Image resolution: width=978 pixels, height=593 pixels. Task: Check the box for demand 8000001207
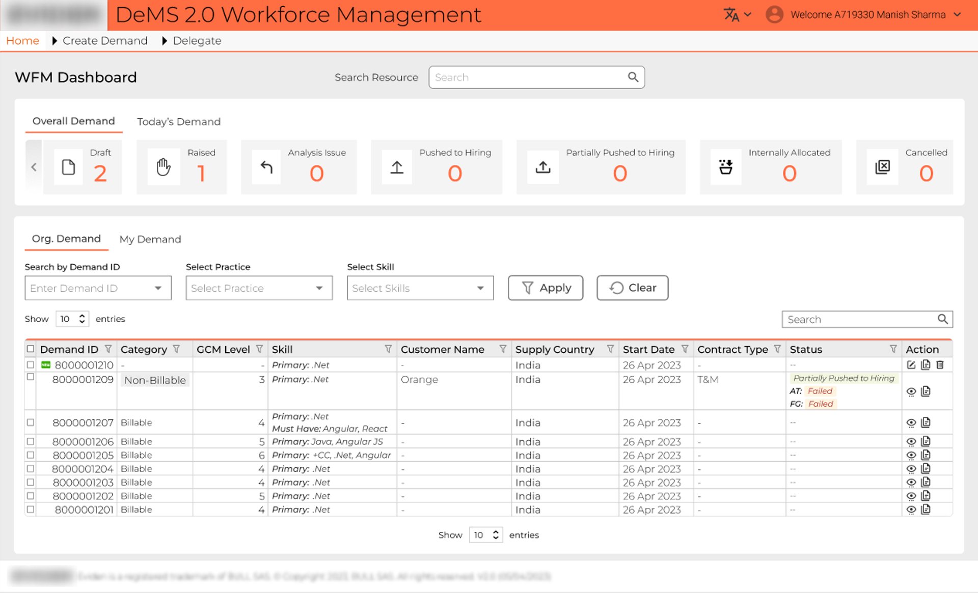pyautogui.click(x=31, y=422)
